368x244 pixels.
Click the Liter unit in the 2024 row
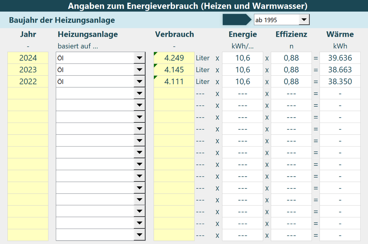tap(203, 58)
